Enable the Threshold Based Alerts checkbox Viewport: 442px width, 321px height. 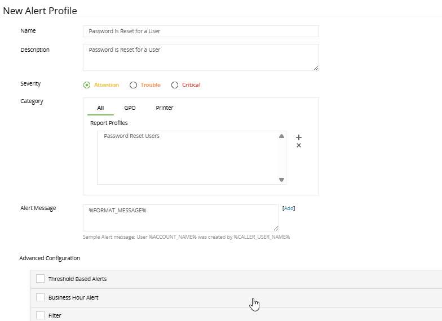(x=40, y=279)
